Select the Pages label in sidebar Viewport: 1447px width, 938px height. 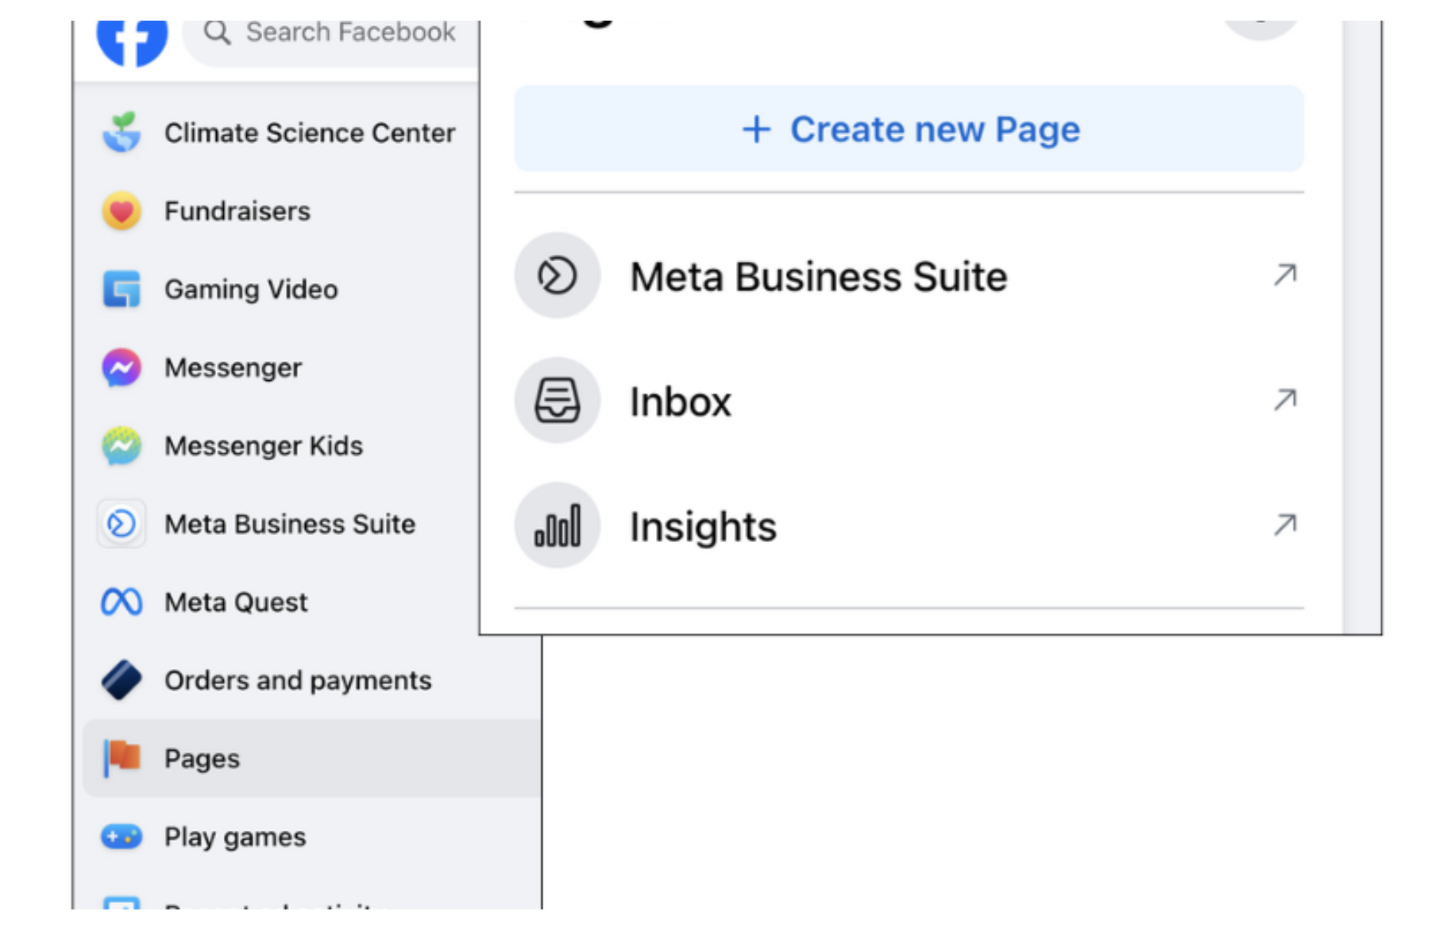pyautogui.click(x=202, y=759)
